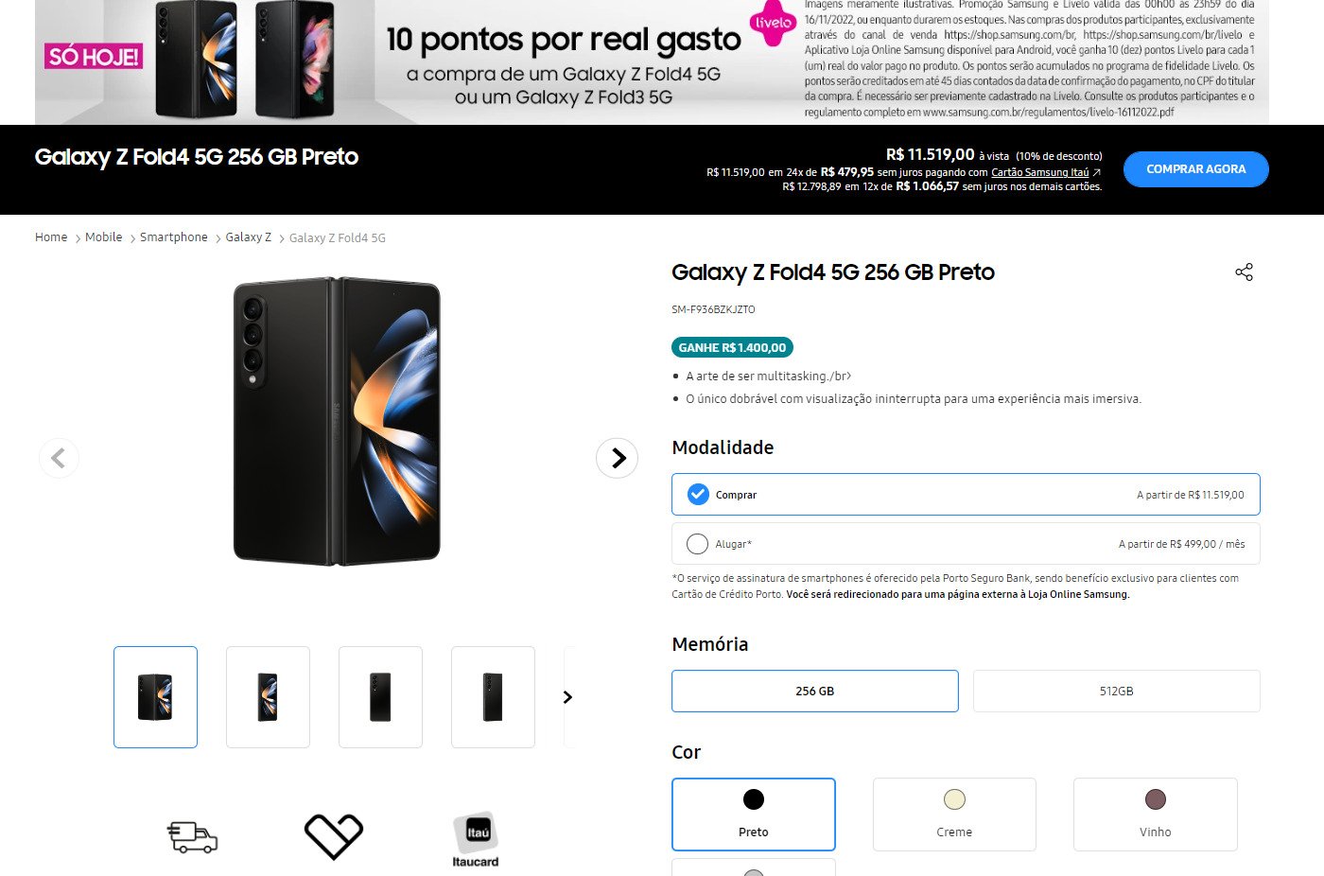Open Mobile breadcrumb link
This screenshot has width=1324, height=876.
pos(104,237)
